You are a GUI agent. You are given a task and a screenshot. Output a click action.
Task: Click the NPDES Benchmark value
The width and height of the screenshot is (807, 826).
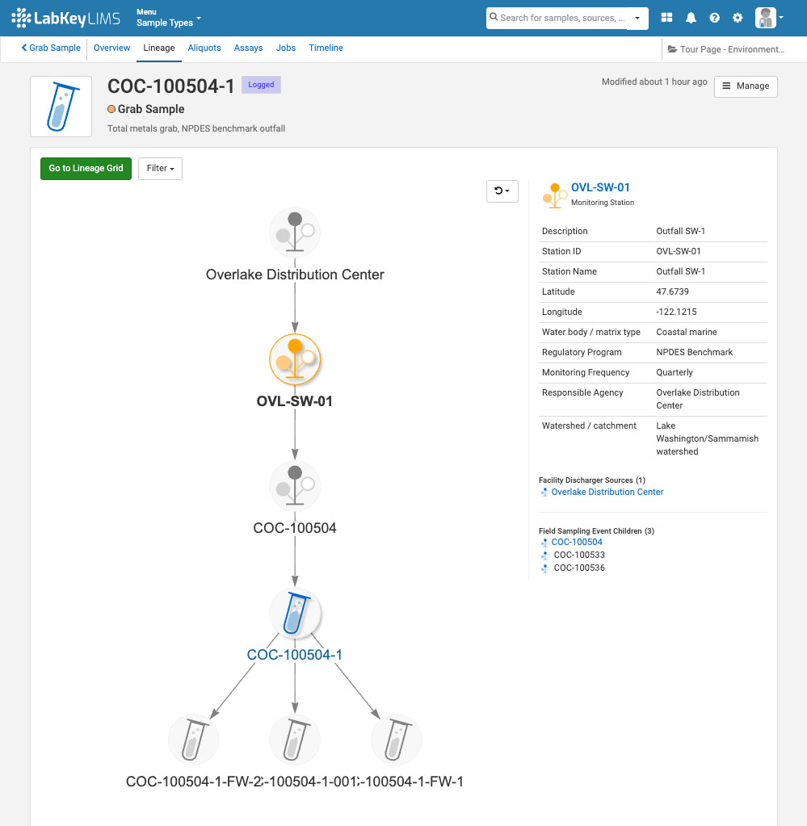694,352
